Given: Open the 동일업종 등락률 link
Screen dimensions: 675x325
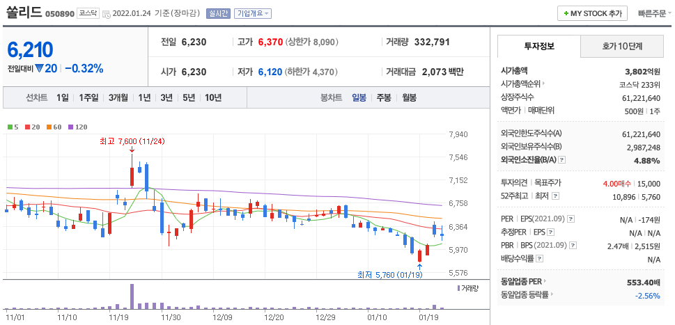Looking at the screenshot, I should (x=527, y=295).
